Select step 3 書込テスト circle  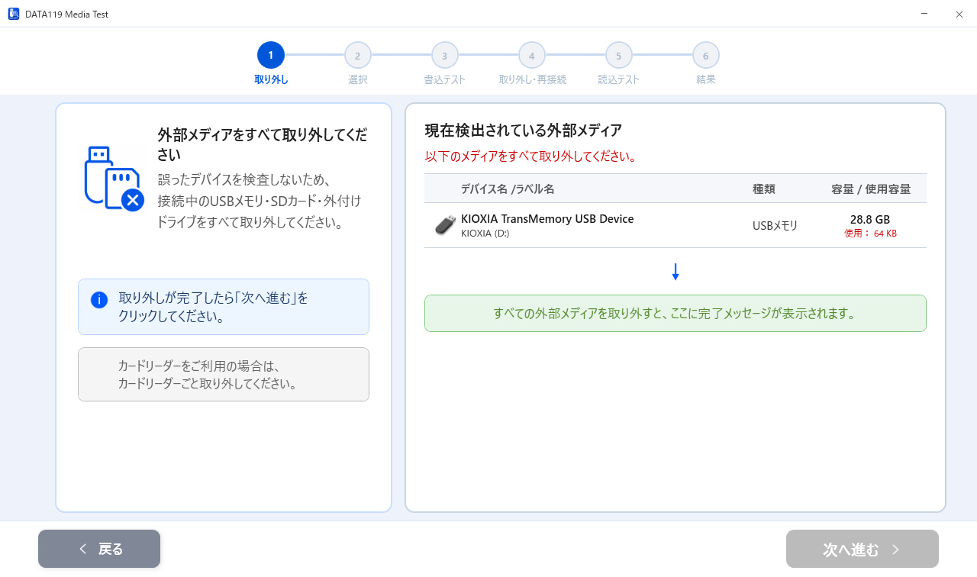pos(445,55)
